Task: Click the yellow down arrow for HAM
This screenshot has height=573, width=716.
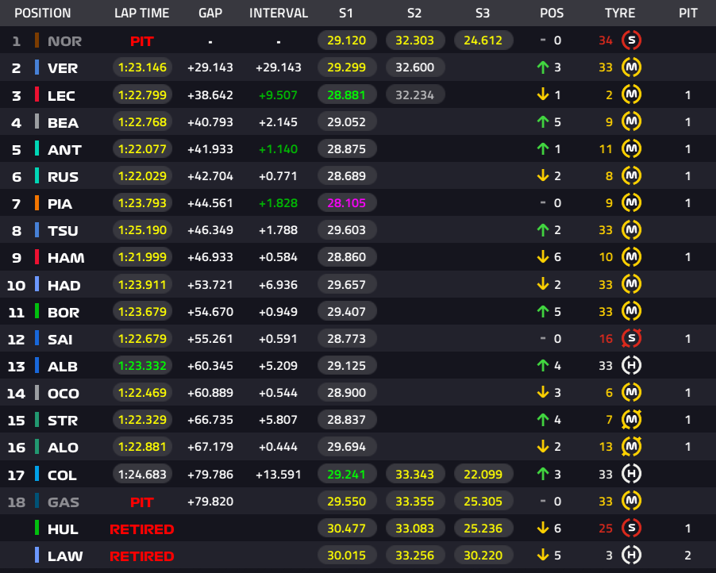Action: pyautogui.click(x=542, y=256)
